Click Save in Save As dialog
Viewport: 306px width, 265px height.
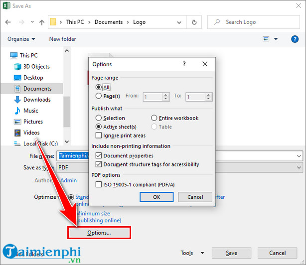pos(231,253)
